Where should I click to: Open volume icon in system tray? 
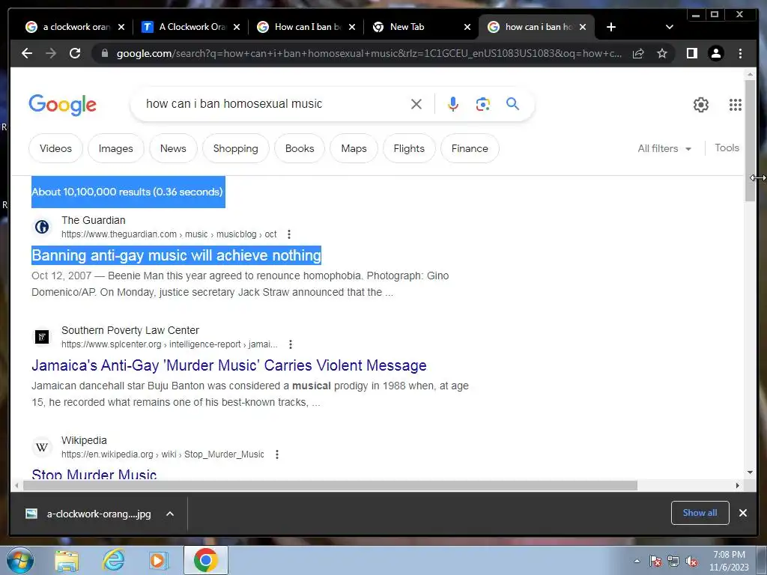pos(691,561)
